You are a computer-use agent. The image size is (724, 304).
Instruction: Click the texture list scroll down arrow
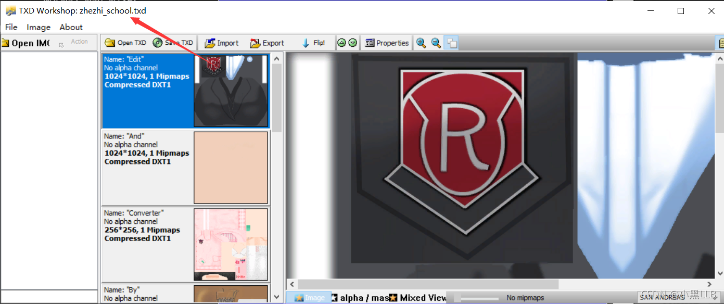(x=276, y=297)
